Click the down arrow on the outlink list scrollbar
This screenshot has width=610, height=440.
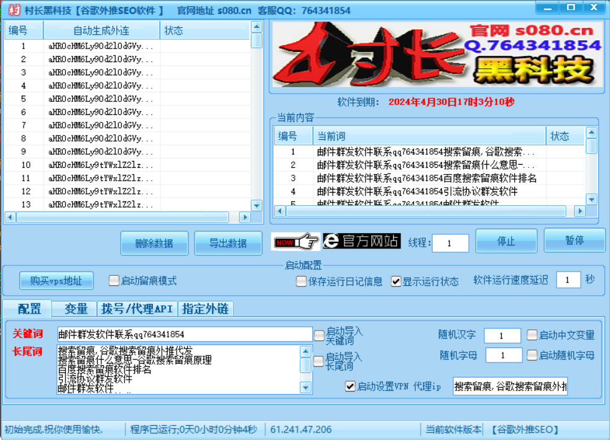256,207
